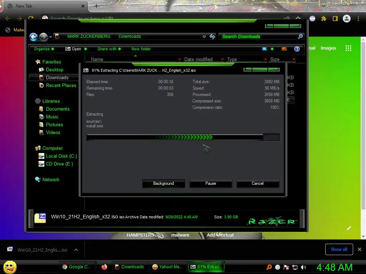Click the Background button in 7-Zip dialog
366x274 pixels.
tap(163, 183)
